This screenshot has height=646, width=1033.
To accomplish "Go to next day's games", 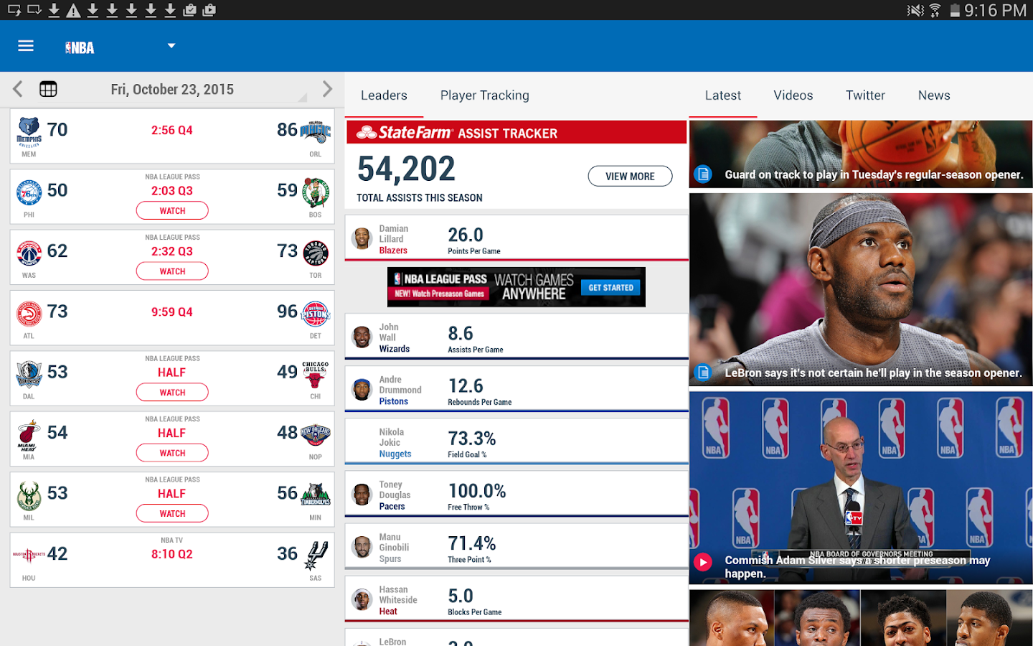I will tap(327, 89).
